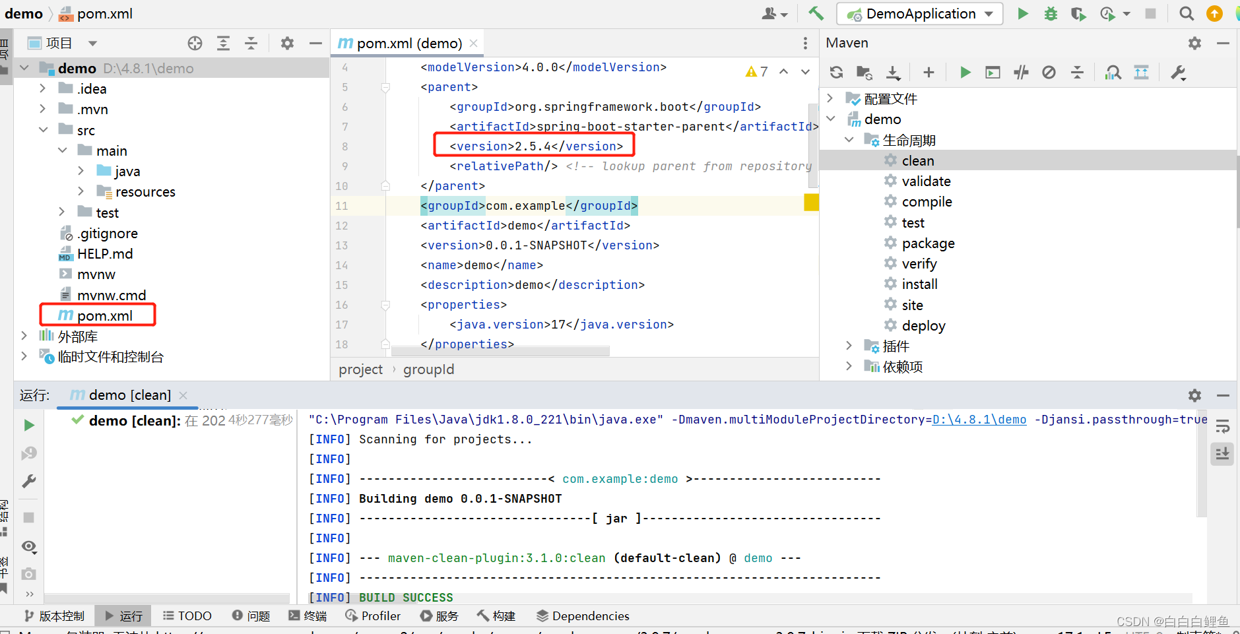Open run panel gear settings
This screenshot has width=1240, height=634.
[x=1194, y=395]
